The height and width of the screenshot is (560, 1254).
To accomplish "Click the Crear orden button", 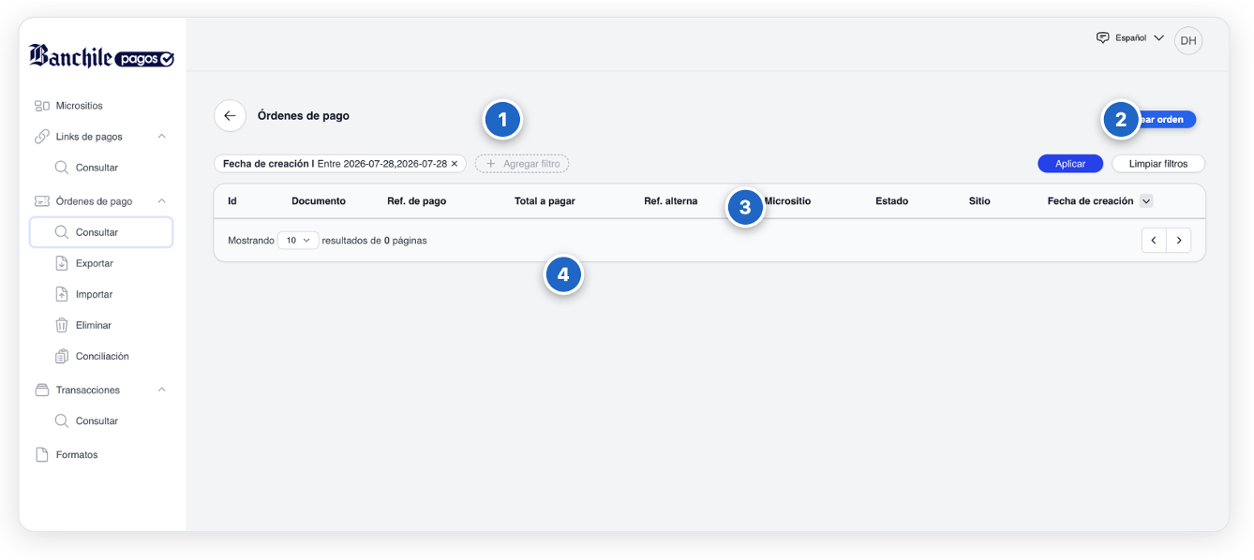I will (x=1157, y=120).
